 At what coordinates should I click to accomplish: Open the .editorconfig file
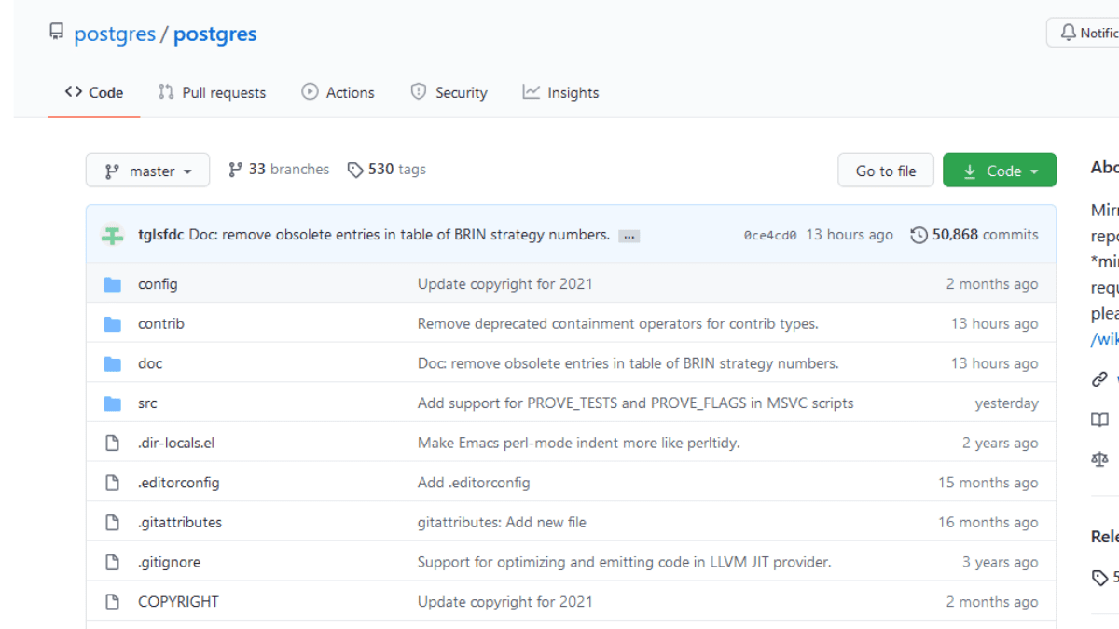[x=179, y=483]
